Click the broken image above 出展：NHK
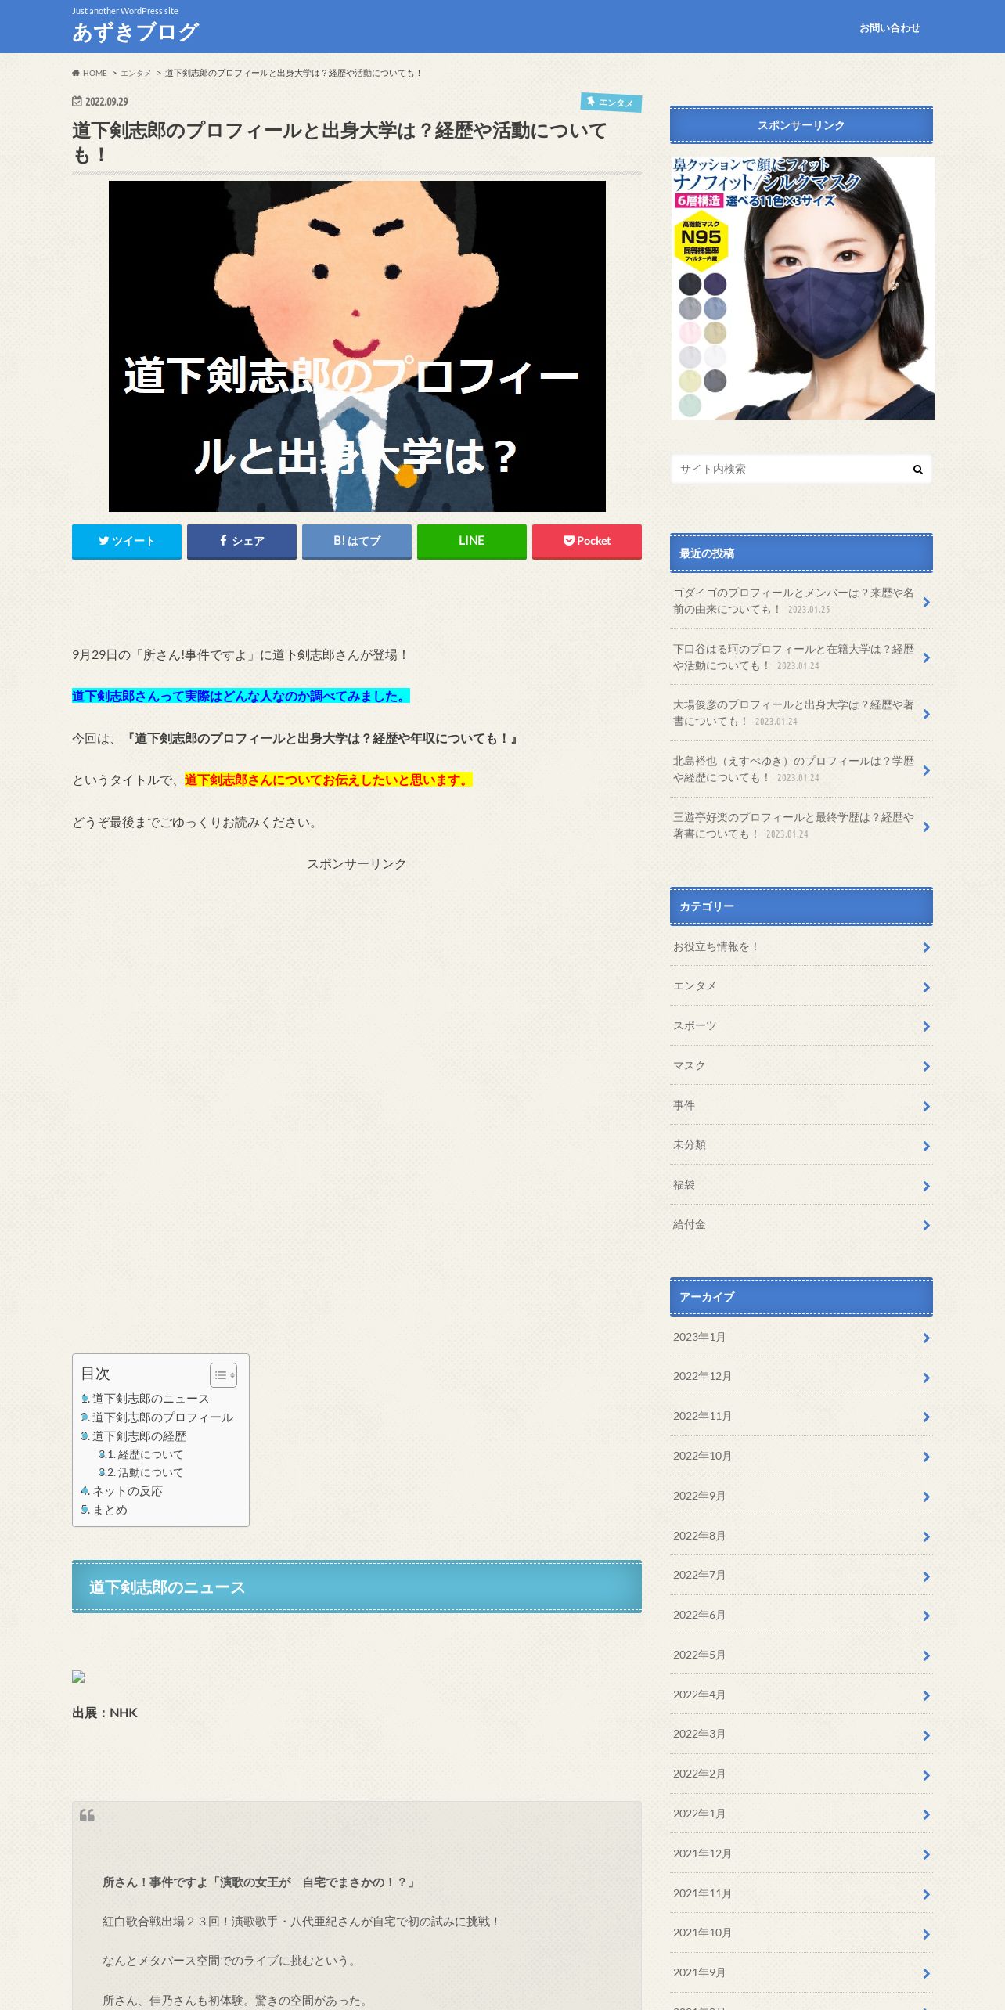 pos(78,1677)
